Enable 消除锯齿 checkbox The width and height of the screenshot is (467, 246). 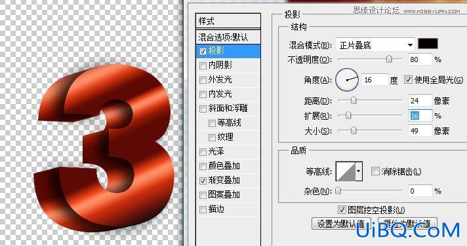[375, 171]
